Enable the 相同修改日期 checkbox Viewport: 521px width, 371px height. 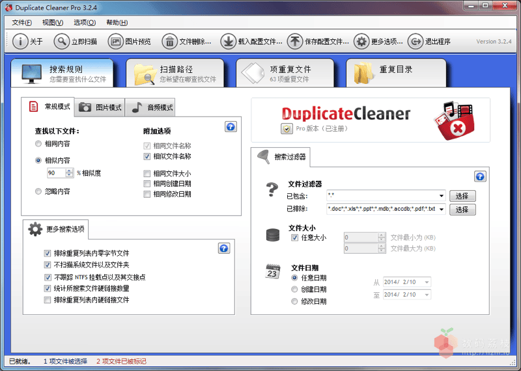click(x=147, y=194)
